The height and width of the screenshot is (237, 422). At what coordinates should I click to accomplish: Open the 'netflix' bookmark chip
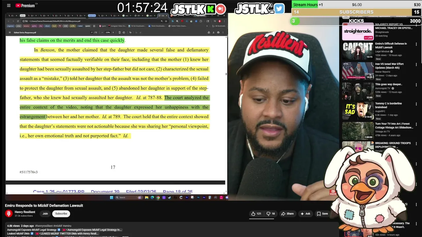(72, 26)
